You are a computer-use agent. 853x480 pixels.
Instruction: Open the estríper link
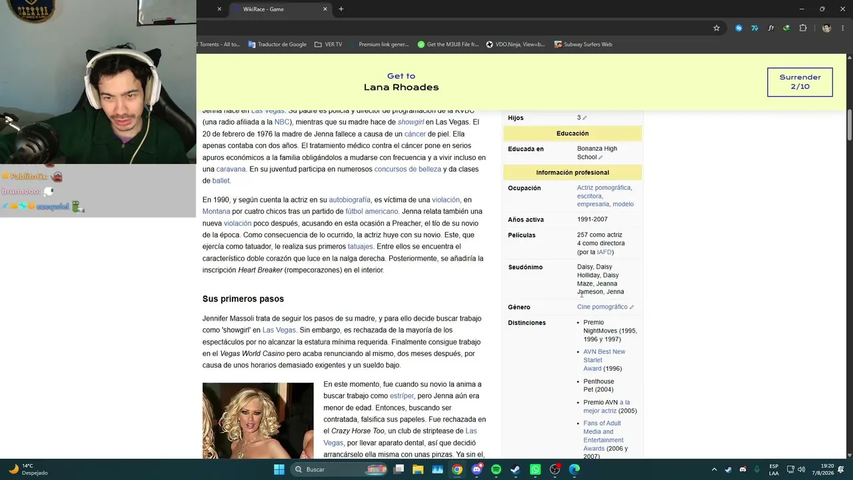pos(402,396)
